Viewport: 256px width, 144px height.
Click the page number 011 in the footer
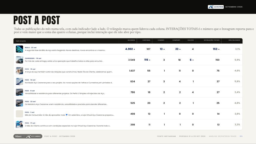241,136
